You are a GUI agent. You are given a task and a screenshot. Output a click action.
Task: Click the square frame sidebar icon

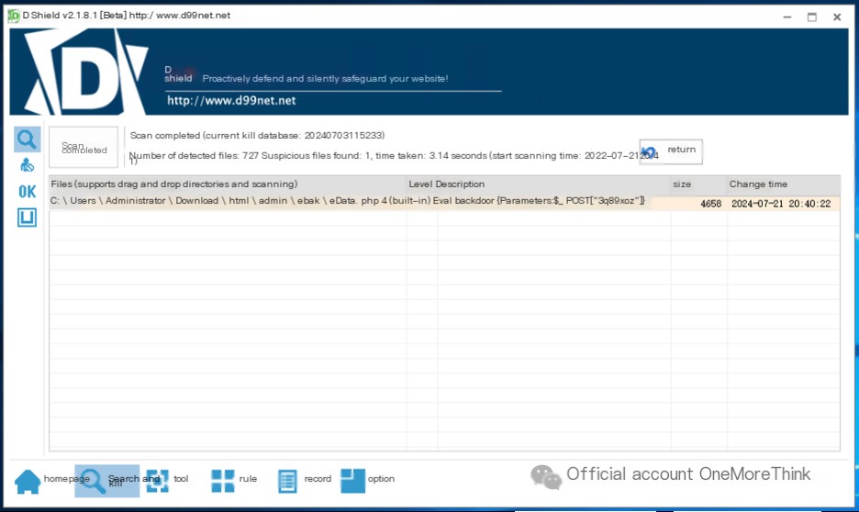coord(27,217)
